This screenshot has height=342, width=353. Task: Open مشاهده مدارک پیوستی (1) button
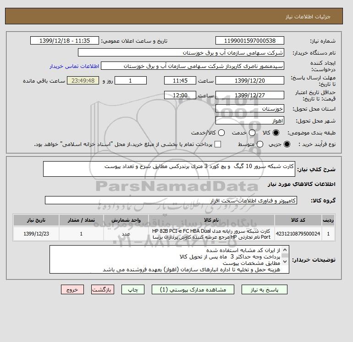click(193, 290)
